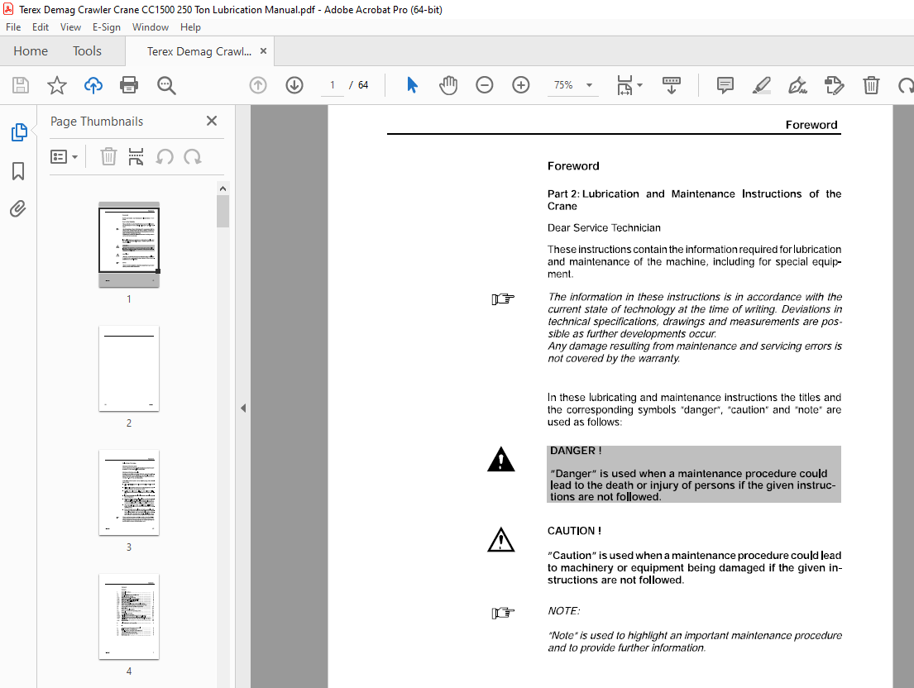Open the Help menu
Screen dimensions: 914x688
pos(190,26)
